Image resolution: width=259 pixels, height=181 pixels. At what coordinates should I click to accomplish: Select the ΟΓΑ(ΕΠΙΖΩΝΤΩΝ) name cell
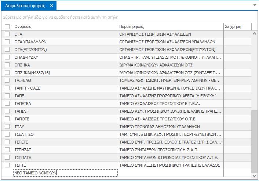point(65,50)
